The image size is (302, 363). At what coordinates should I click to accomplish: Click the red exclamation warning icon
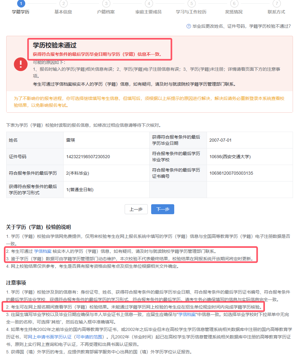coord(21,64)
